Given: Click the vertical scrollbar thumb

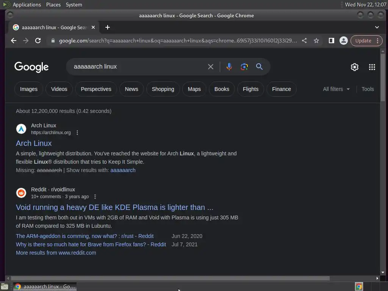Looking at the screenshot, I should pyautogui.click(x=383, y=77).
